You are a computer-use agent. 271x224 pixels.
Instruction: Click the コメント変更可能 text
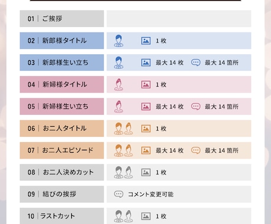click(151, 195)
